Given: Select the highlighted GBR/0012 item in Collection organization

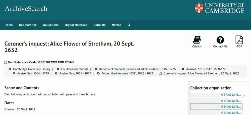Looking at the screenshot, I should 216,106.
